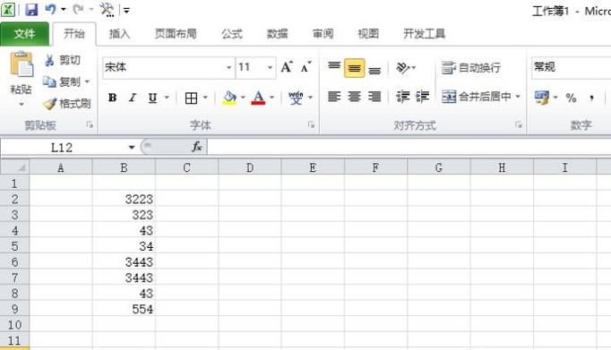
Task: Click the Save icon in quick access toolbar
Action: [x=31, y=9]
